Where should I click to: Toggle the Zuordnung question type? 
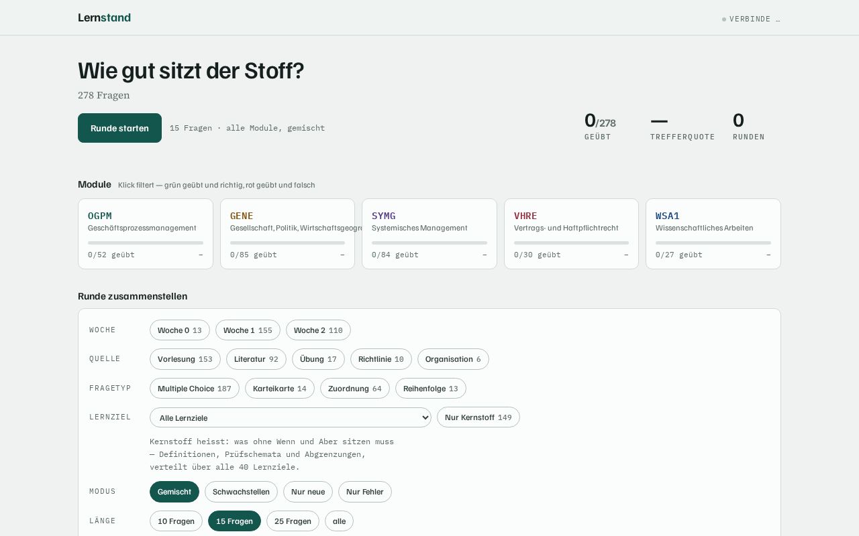coord(355,389)
